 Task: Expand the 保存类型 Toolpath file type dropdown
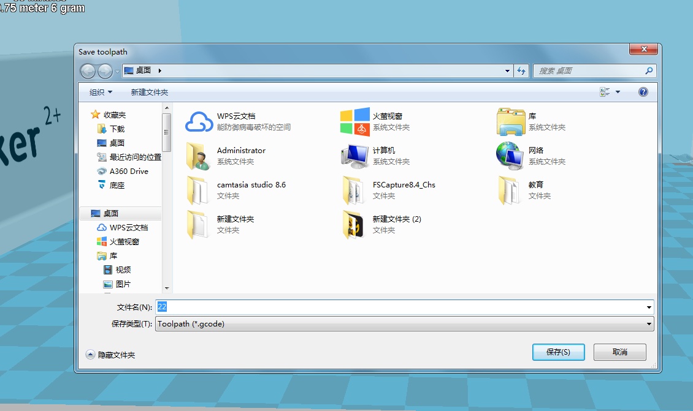649,324
